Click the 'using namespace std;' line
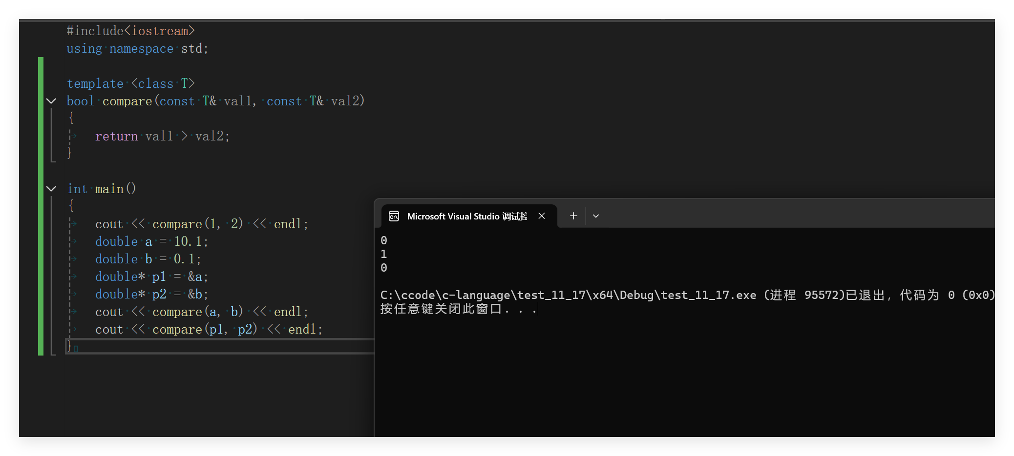This screenshot has width=1014, height=456. pyautogui.click(x=137, y=48)
